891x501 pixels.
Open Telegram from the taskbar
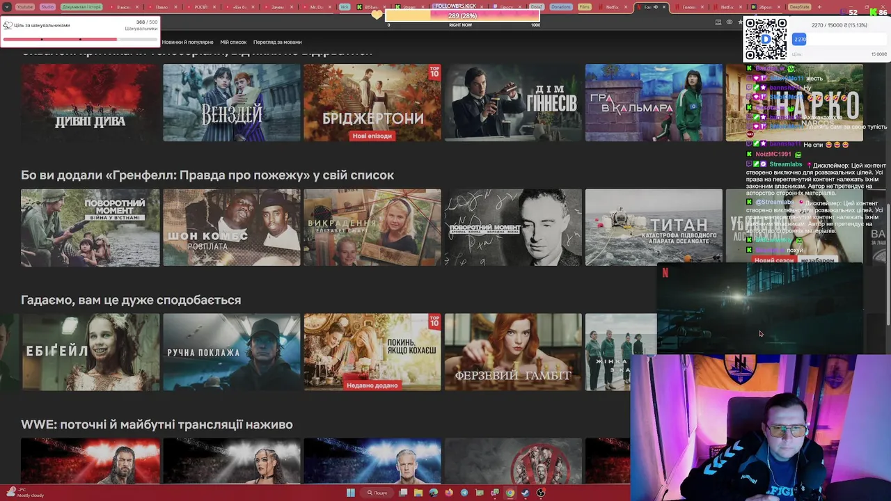[464, 493]
